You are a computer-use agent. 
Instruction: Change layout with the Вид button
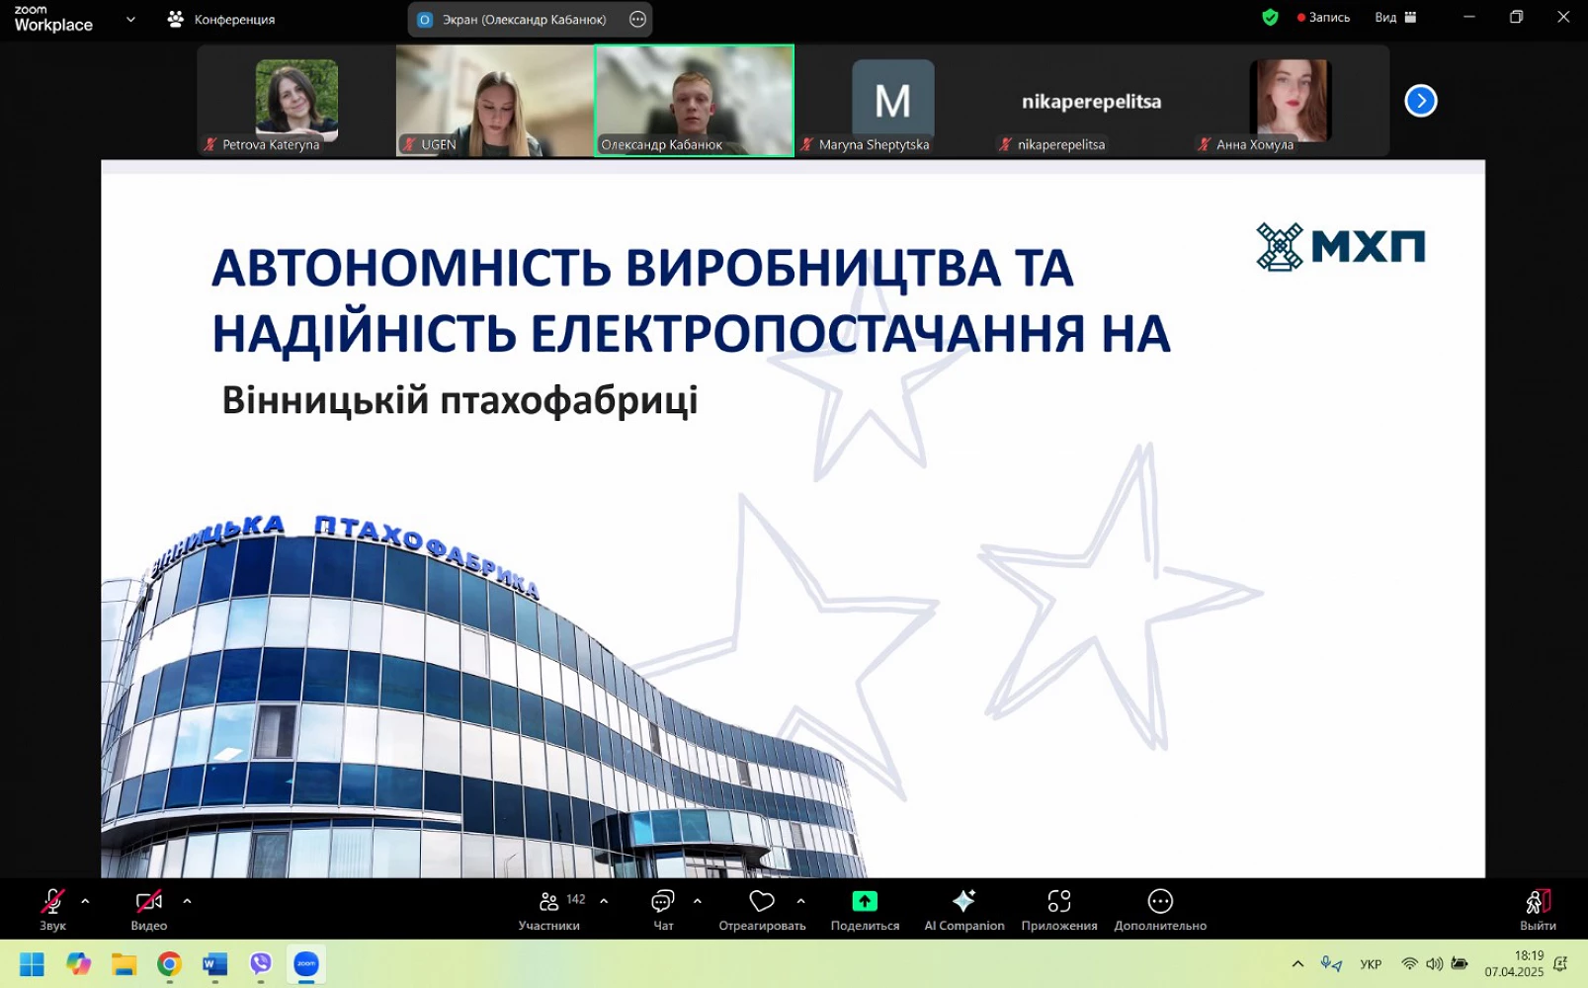pyautogui.click(x=1395, y=17)
